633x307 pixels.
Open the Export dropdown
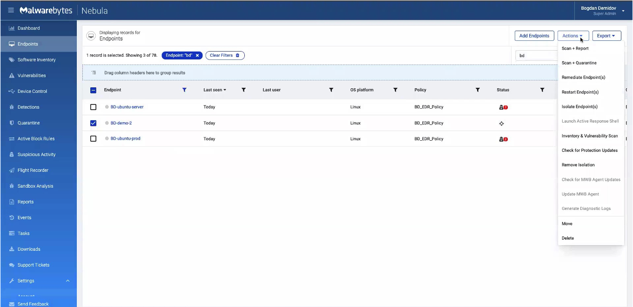tap(606, 36)
